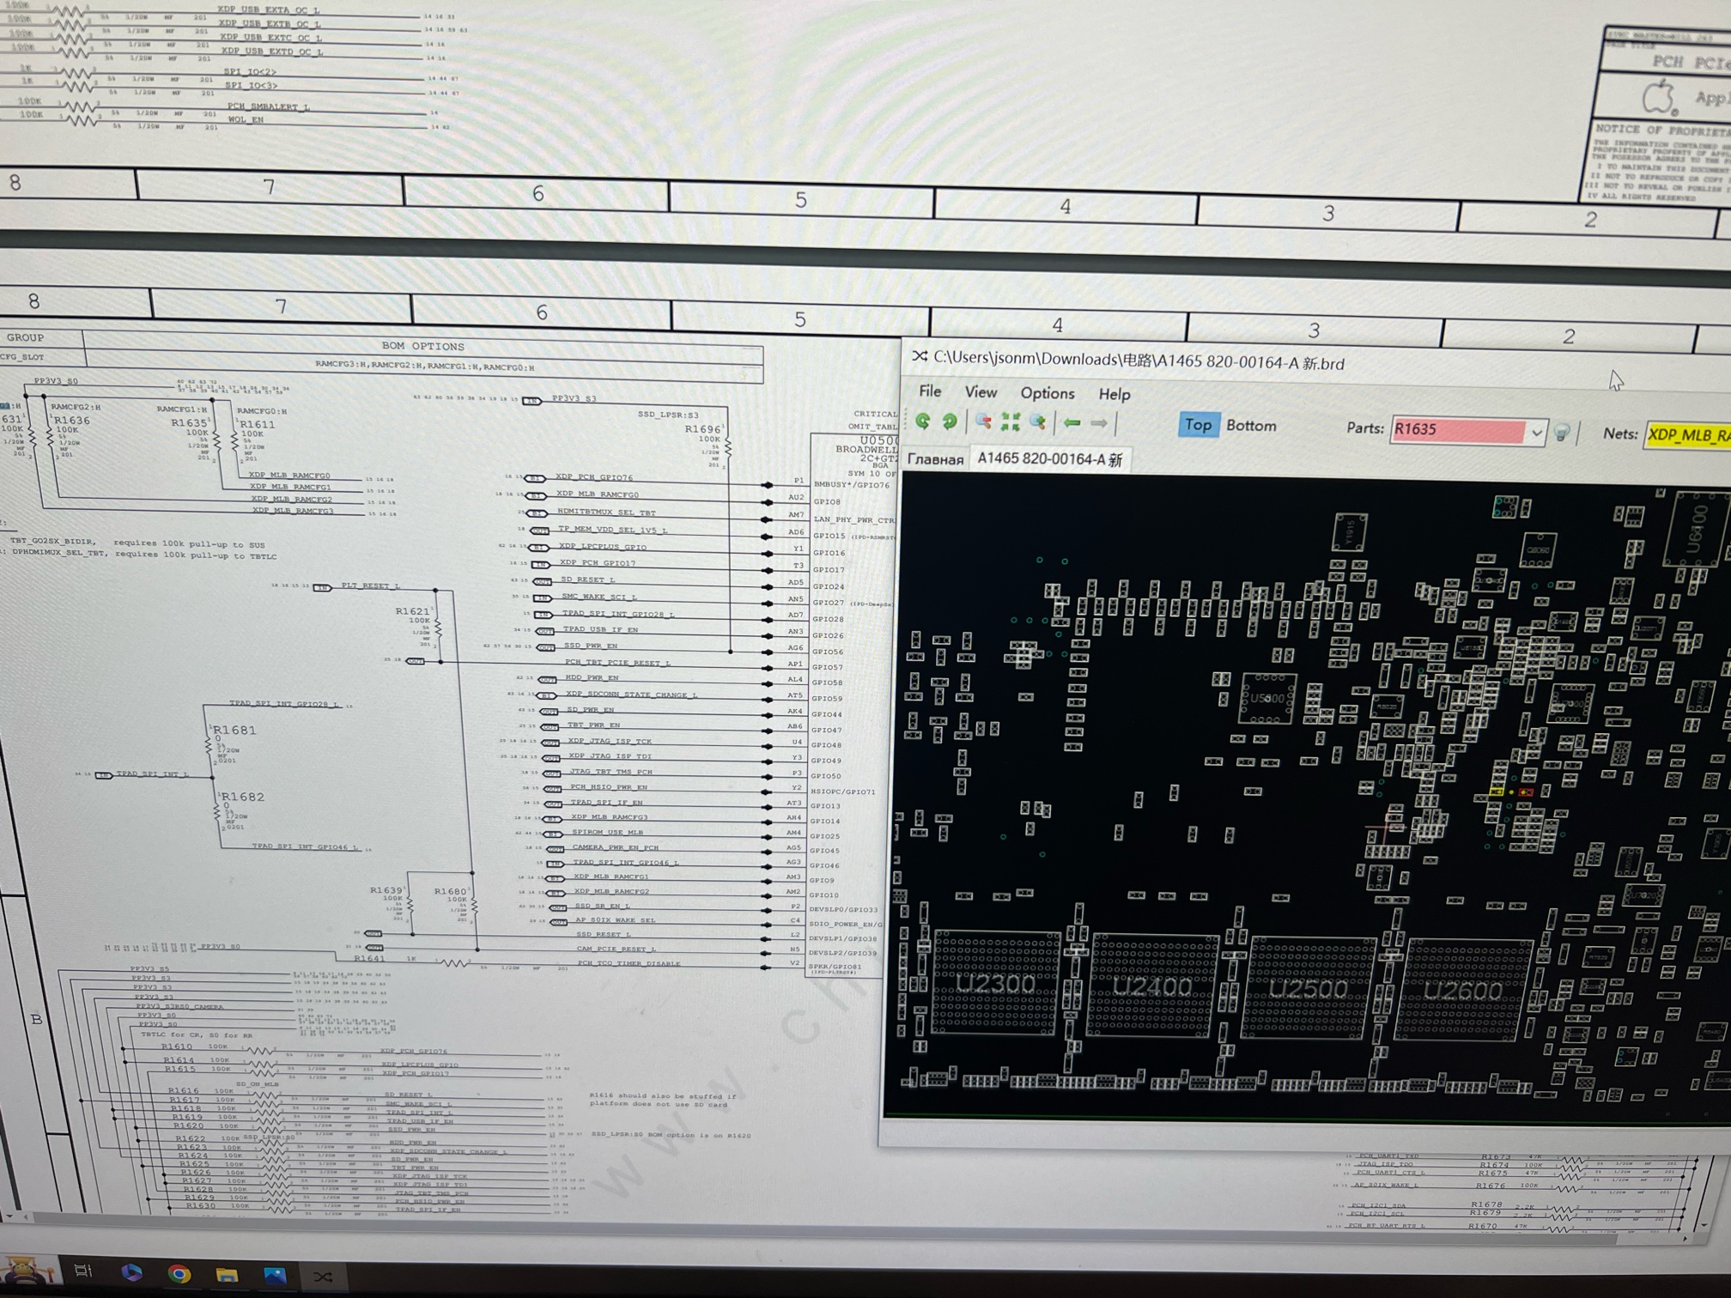
Task: Open File Explorer from the taskbar
Action: tap(227, 1275)
